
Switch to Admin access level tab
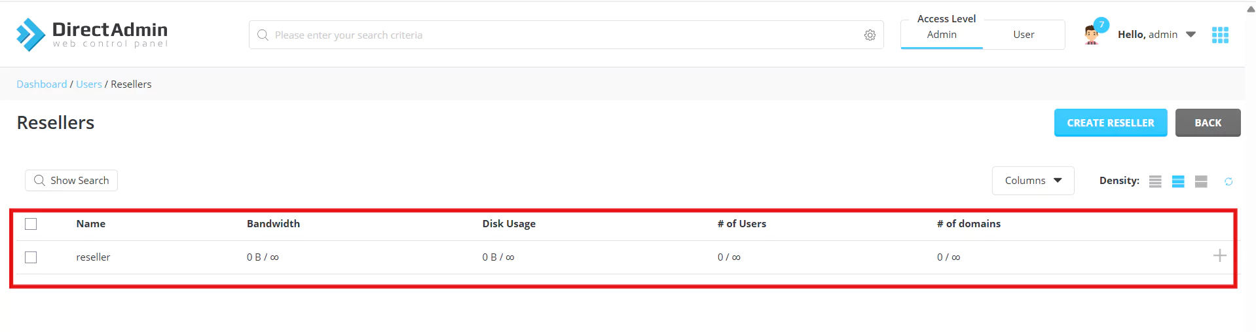coord(942,35)
